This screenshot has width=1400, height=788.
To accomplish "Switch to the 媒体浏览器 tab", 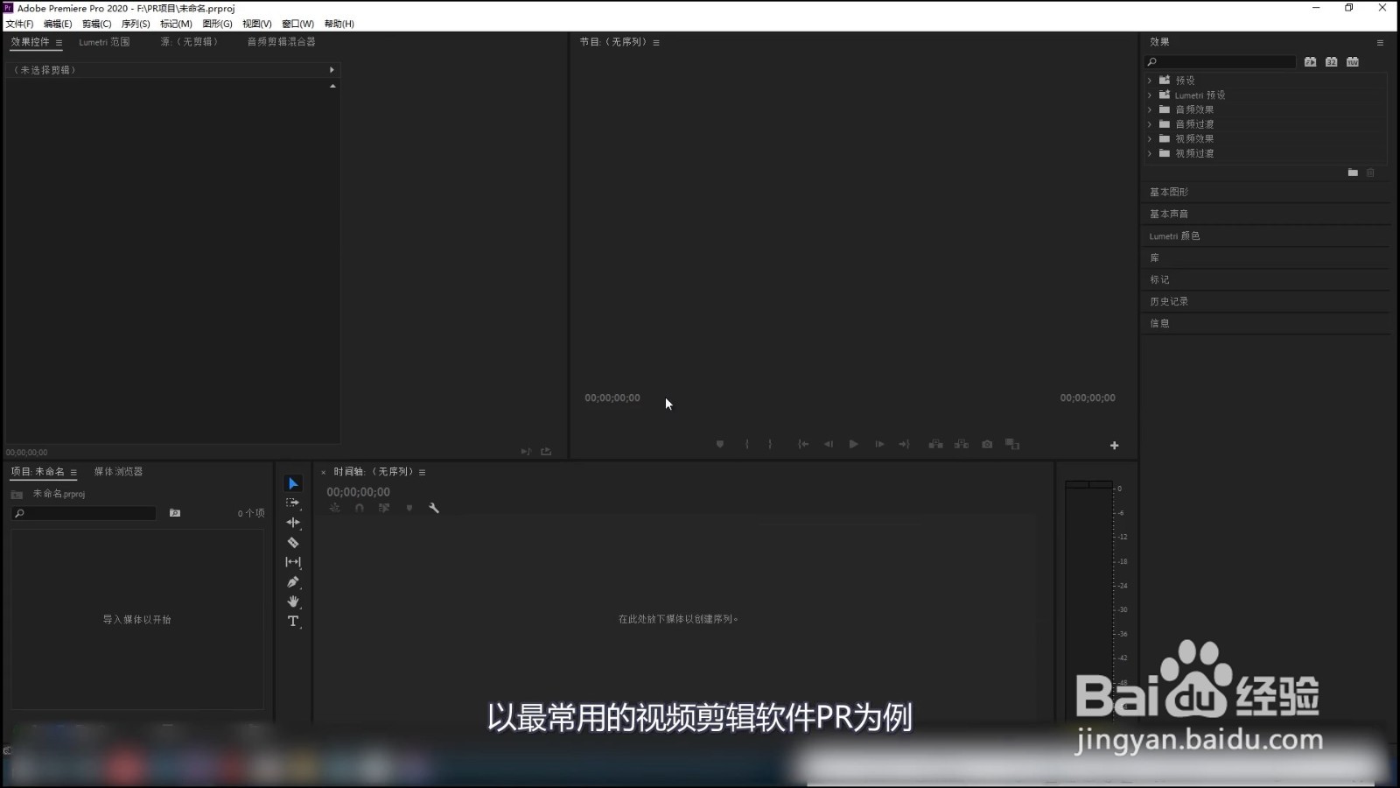I will click(x=118, y=471).
